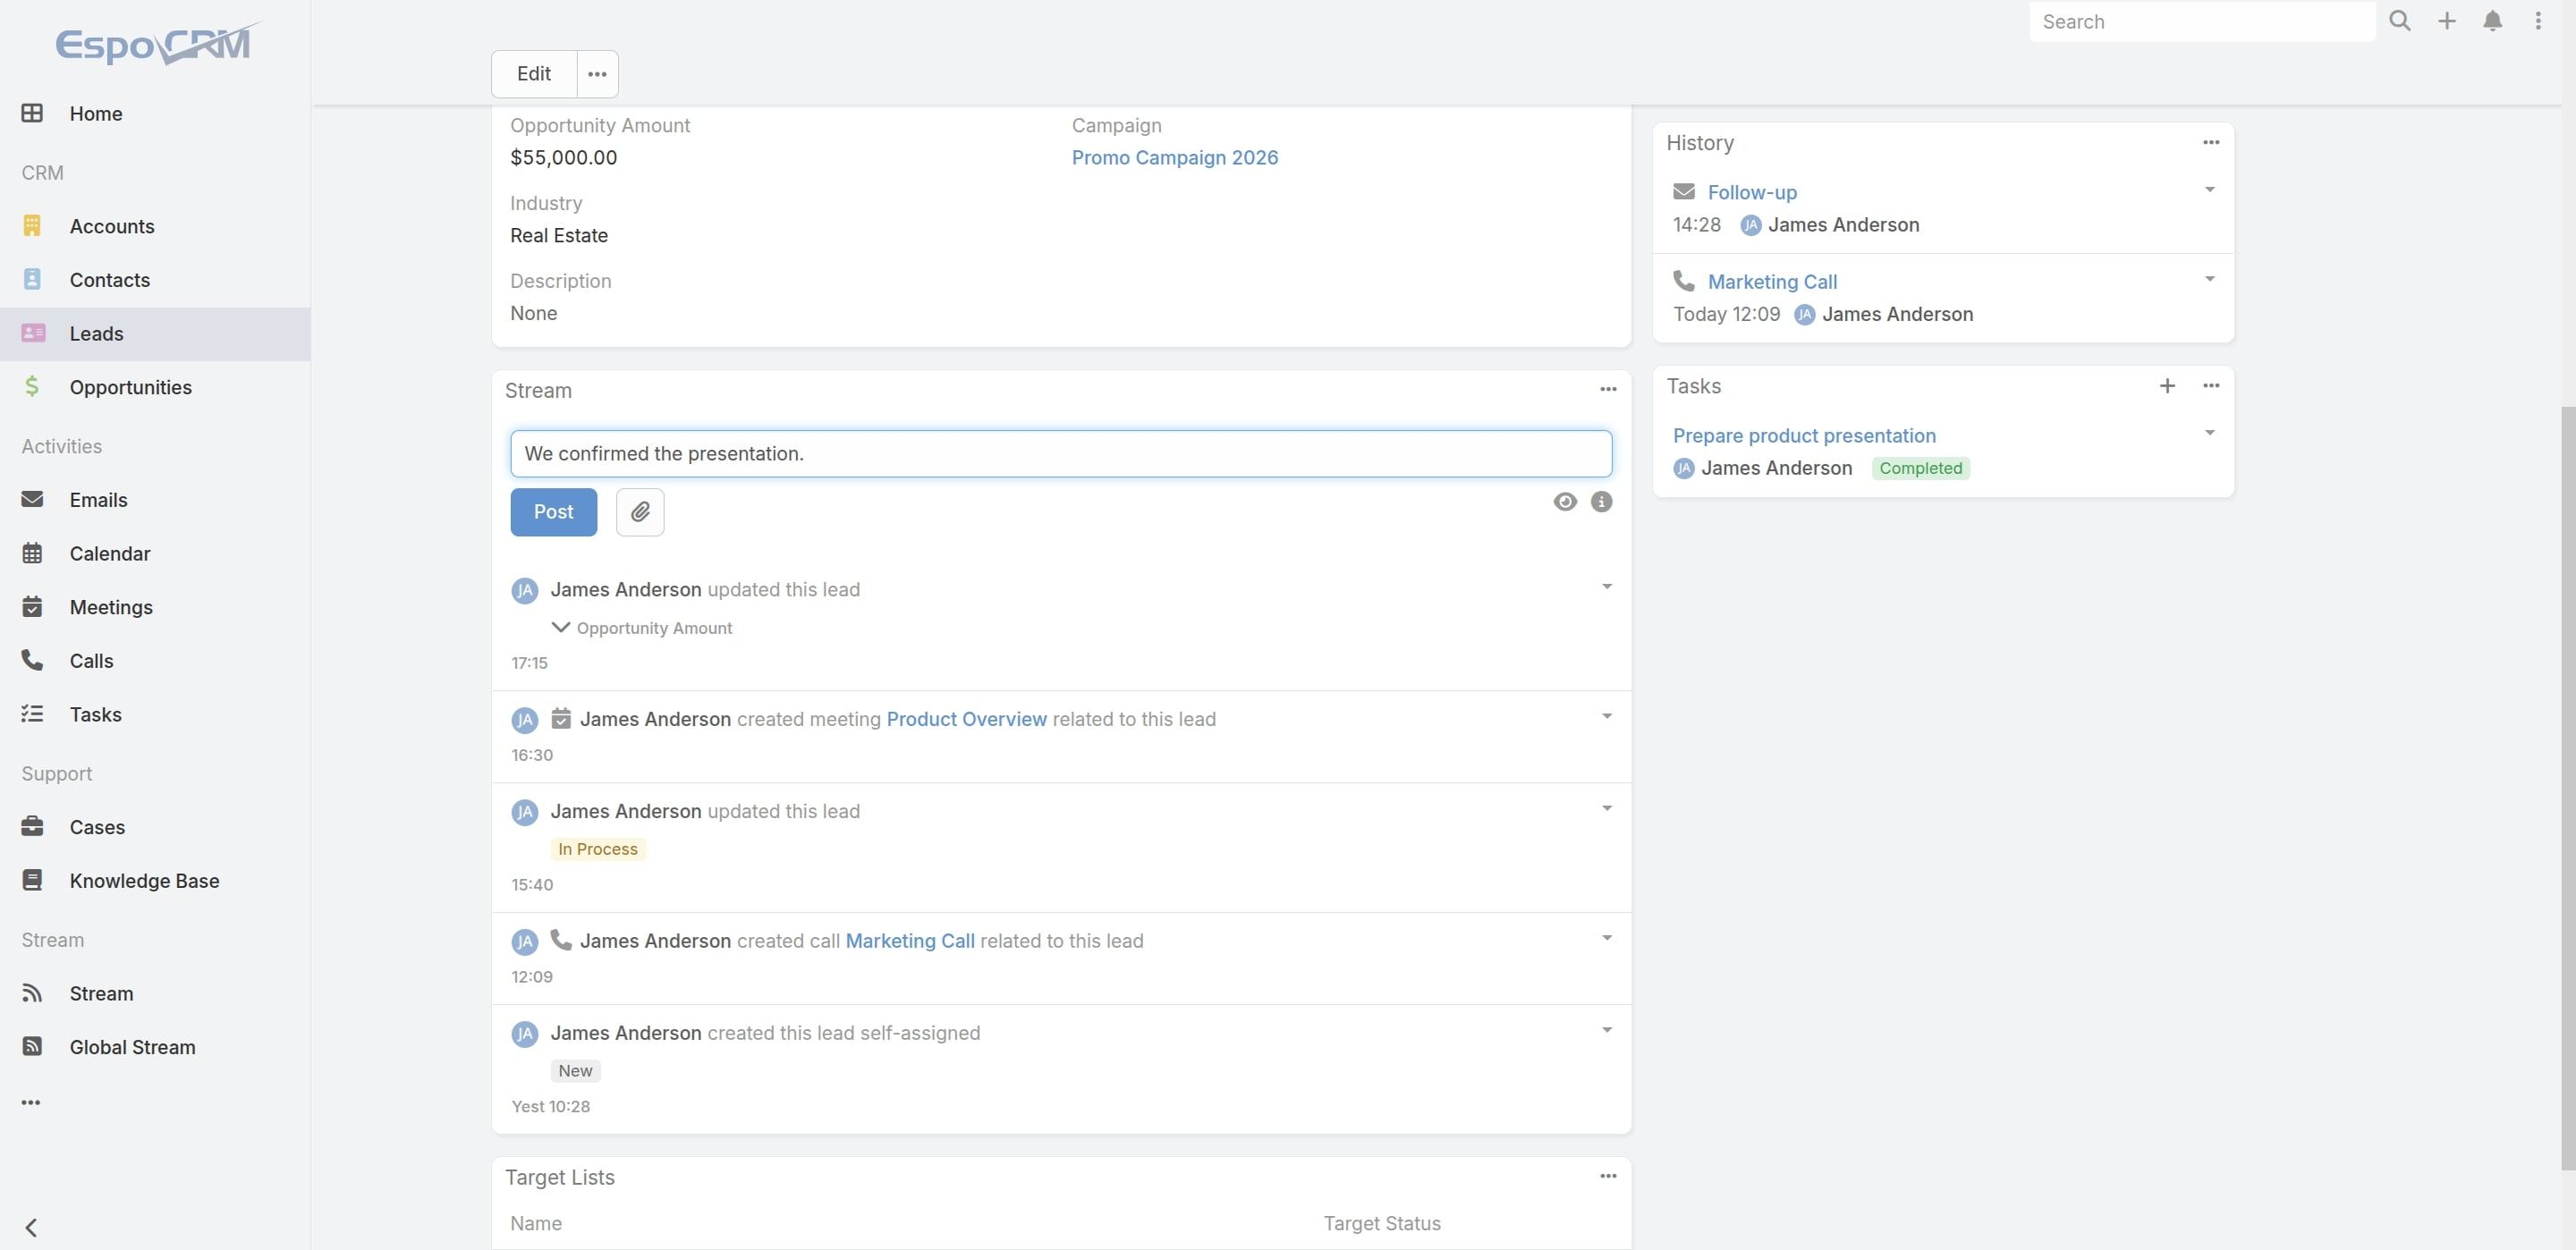Click the page vertical scrollbar
This screenshot has height=1250, width=2576.
pos(2568,788)
